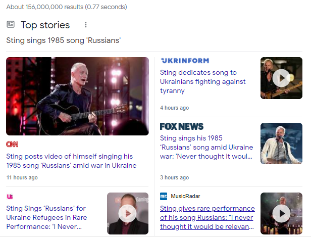
Task: Open 'Sting Sings Russians for Ukraine Refugees' story
Action: tap(47, 217)
